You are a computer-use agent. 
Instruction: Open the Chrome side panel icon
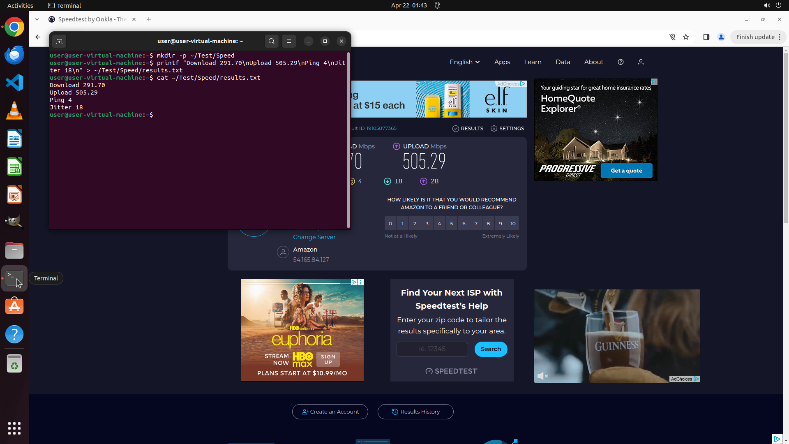(706, 37)
